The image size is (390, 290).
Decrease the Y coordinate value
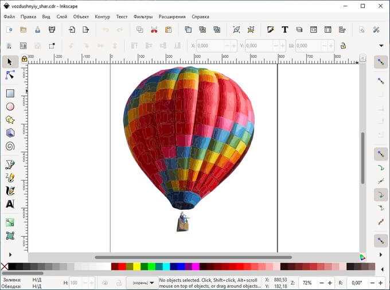point(276,46)
